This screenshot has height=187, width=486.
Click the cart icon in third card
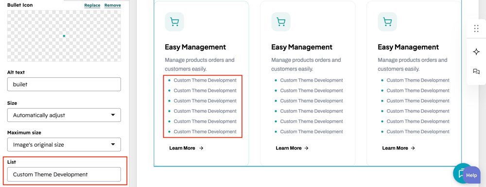pos(387,22)
